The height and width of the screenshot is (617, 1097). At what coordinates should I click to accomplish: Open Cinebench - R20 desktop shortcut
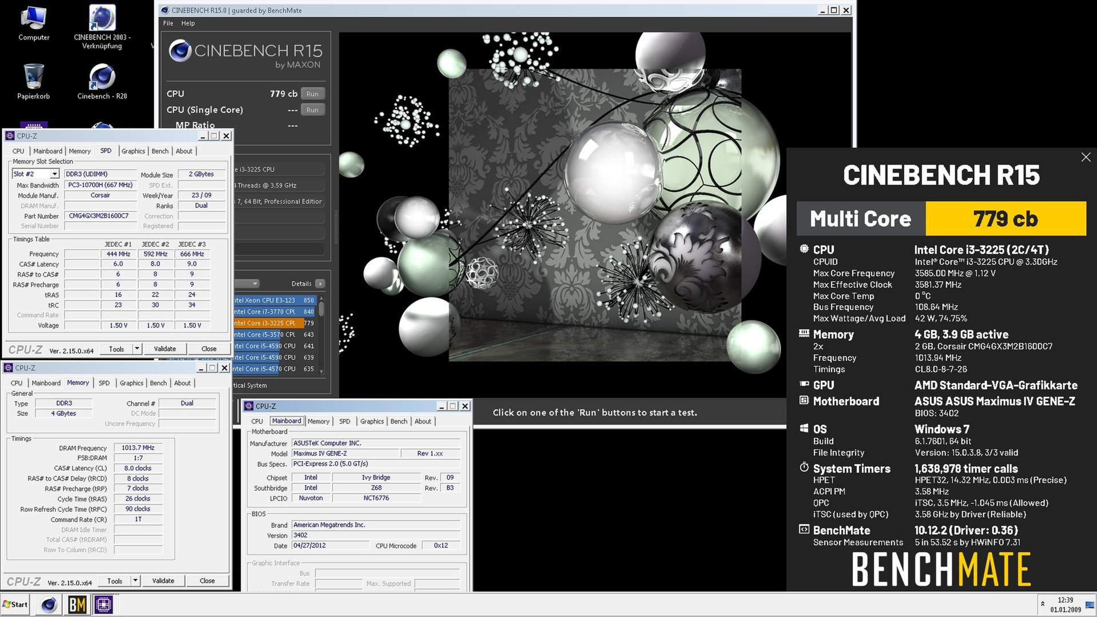coord(102,82)
